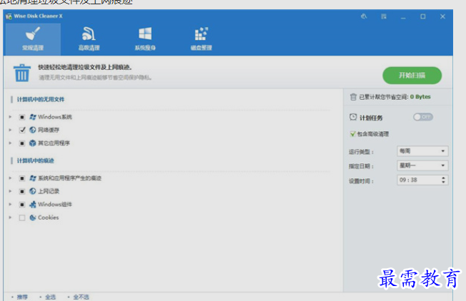Toggle the 上网记录 checkbox
This screenshot has width=466, height=301.
[22, 191]
